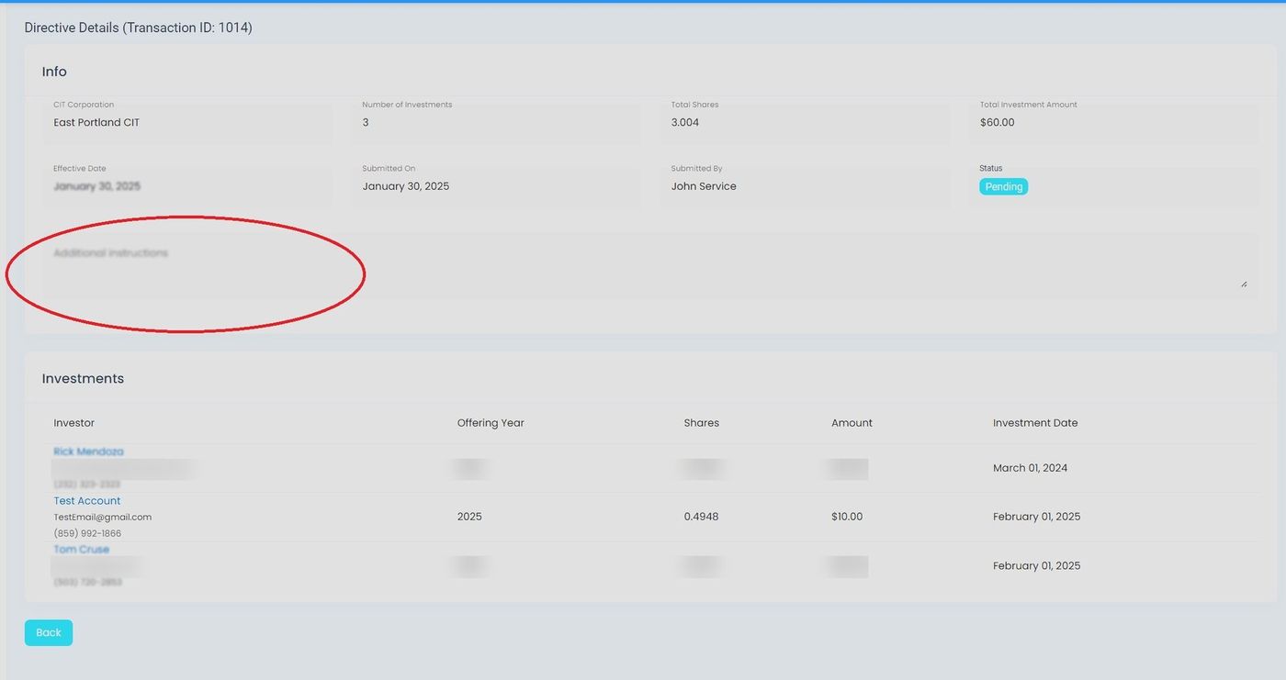Click the Pending status badge
Screen dimensions: 1286x680
point(1003,186)
